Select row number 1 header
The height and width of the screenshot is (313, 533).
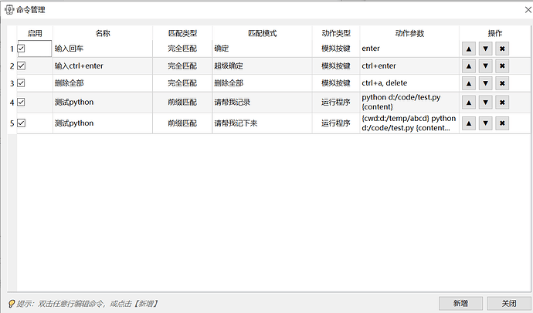pyautogui.click(x=12, y=49)
